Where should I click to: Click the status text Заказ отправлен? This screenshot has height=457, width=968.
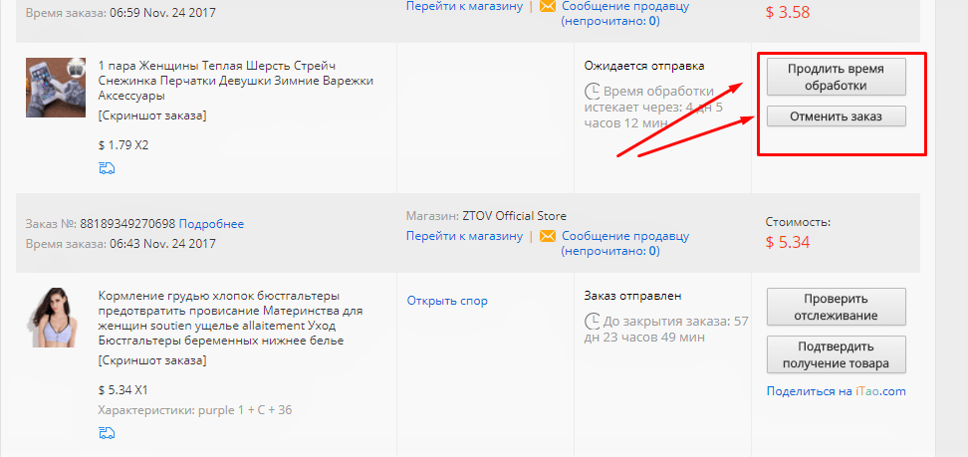click(632, 296)
